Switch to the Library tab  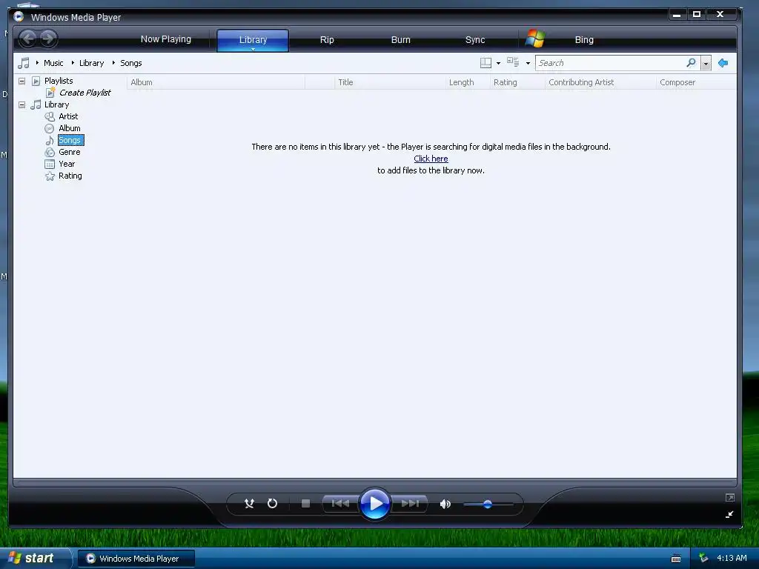tap(253, 39)
